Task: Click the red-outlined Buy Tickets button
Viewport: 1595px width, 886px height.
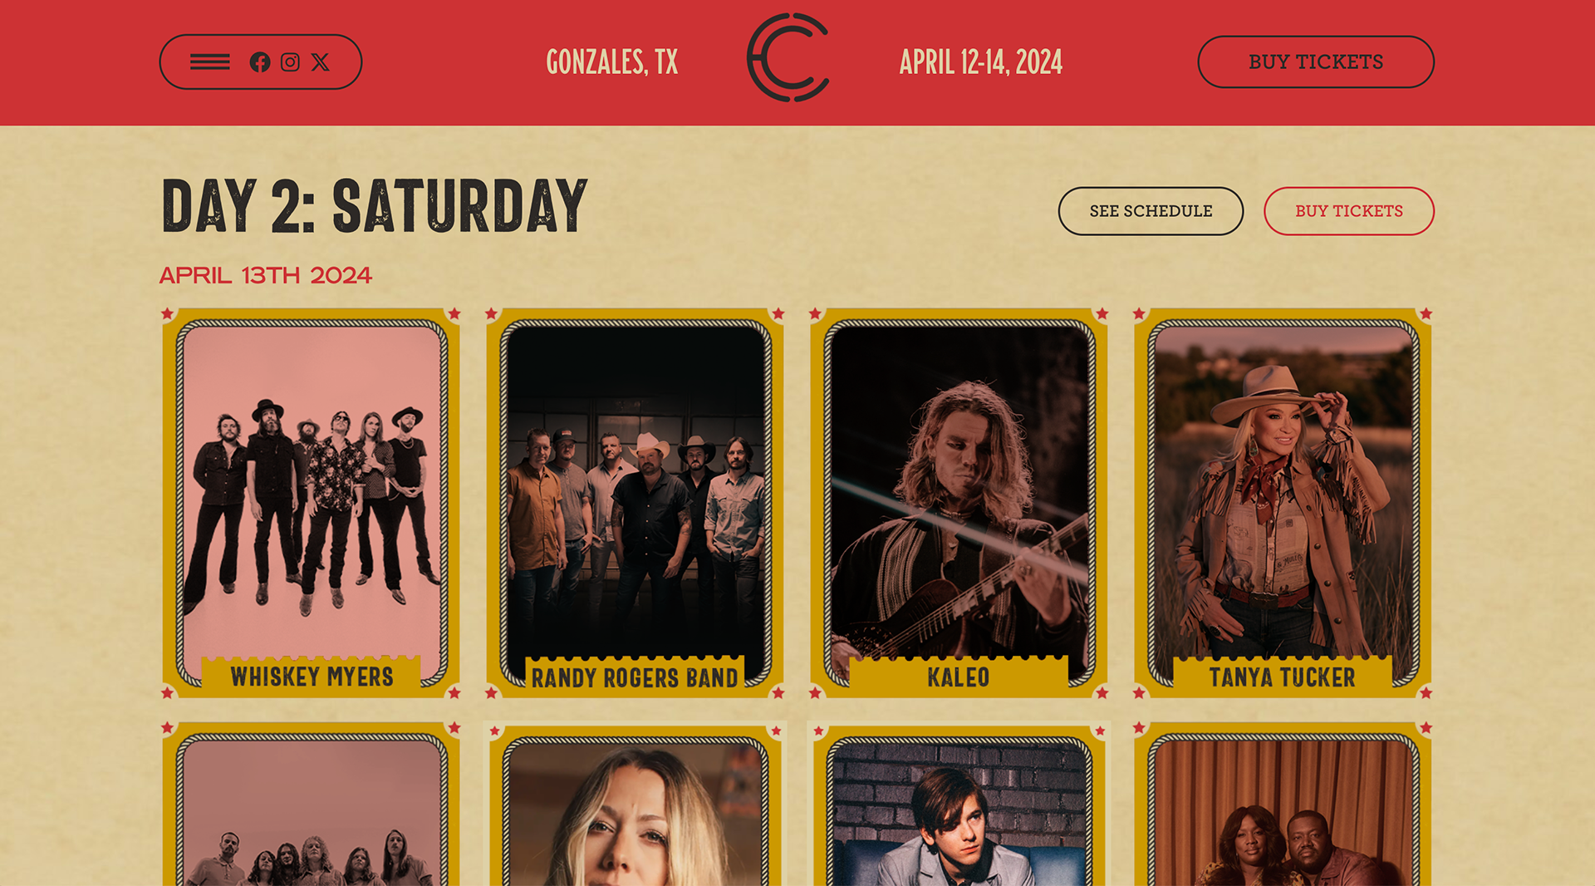Action: point(1349,211)
